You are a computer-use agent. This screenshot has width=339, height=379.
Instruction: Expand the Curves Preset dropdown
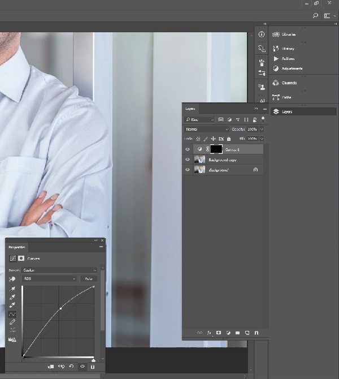[59, 270]
